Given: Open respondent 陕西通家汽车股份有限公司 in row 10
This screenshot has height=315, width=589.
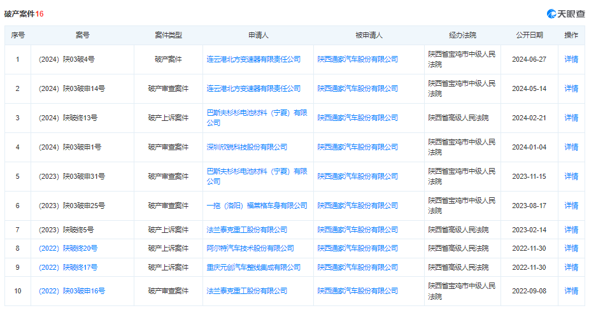Looking at the screenshot, I should (x=358, y=291).
